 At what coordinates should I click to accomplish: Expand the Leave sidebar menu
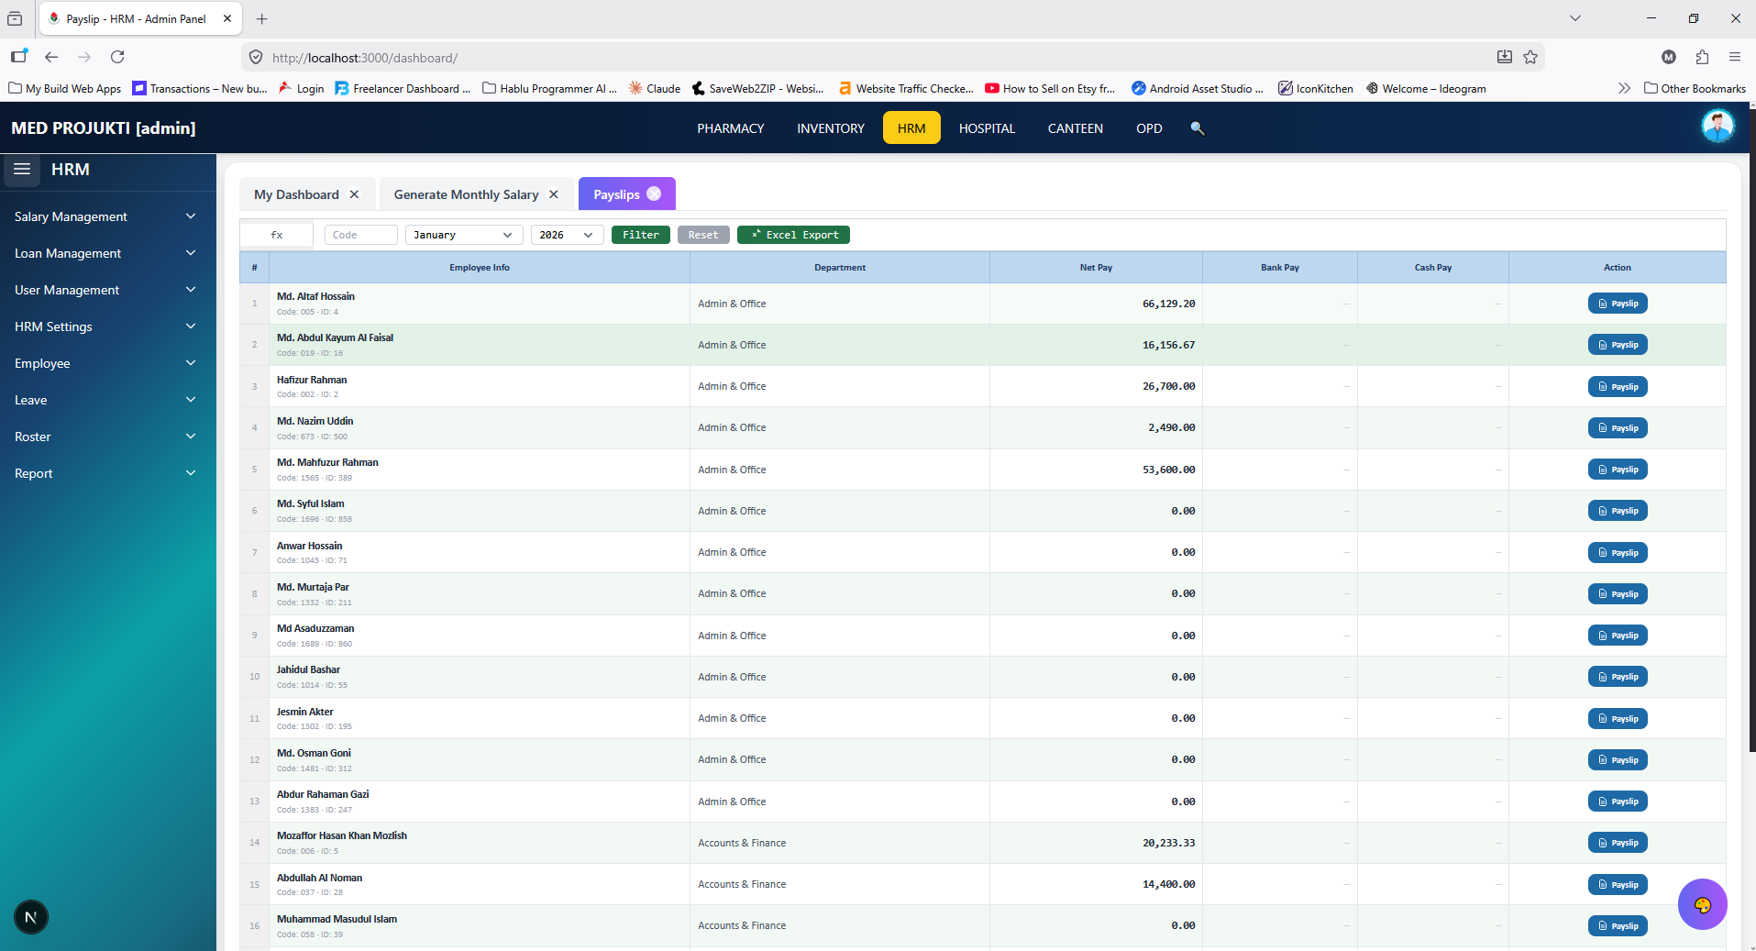[x=105, y=400]
